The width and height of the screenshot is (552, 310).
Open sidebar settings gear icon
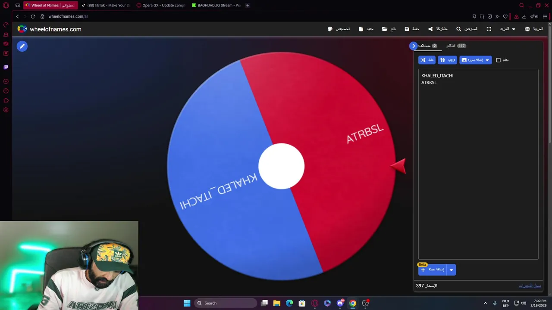tap(6, 110)
